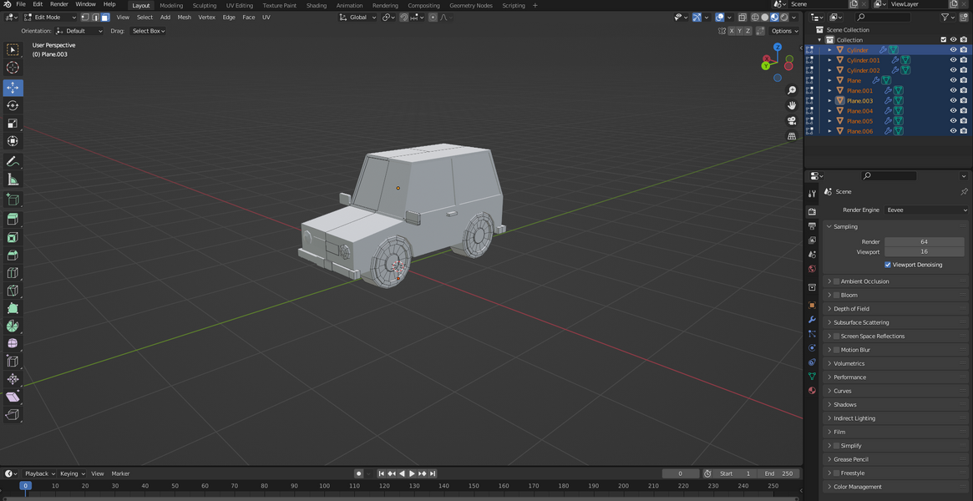Hide Cylinder.001 with its eye icon

click(x=953, y=60)
